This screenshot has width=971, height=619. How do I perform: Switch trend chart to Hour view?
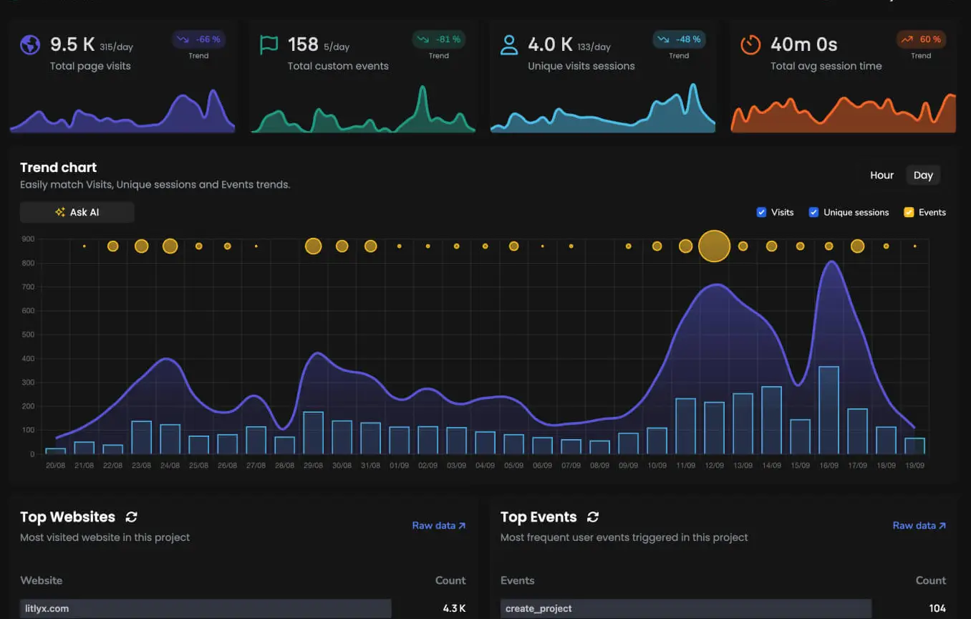pos(881,175)
